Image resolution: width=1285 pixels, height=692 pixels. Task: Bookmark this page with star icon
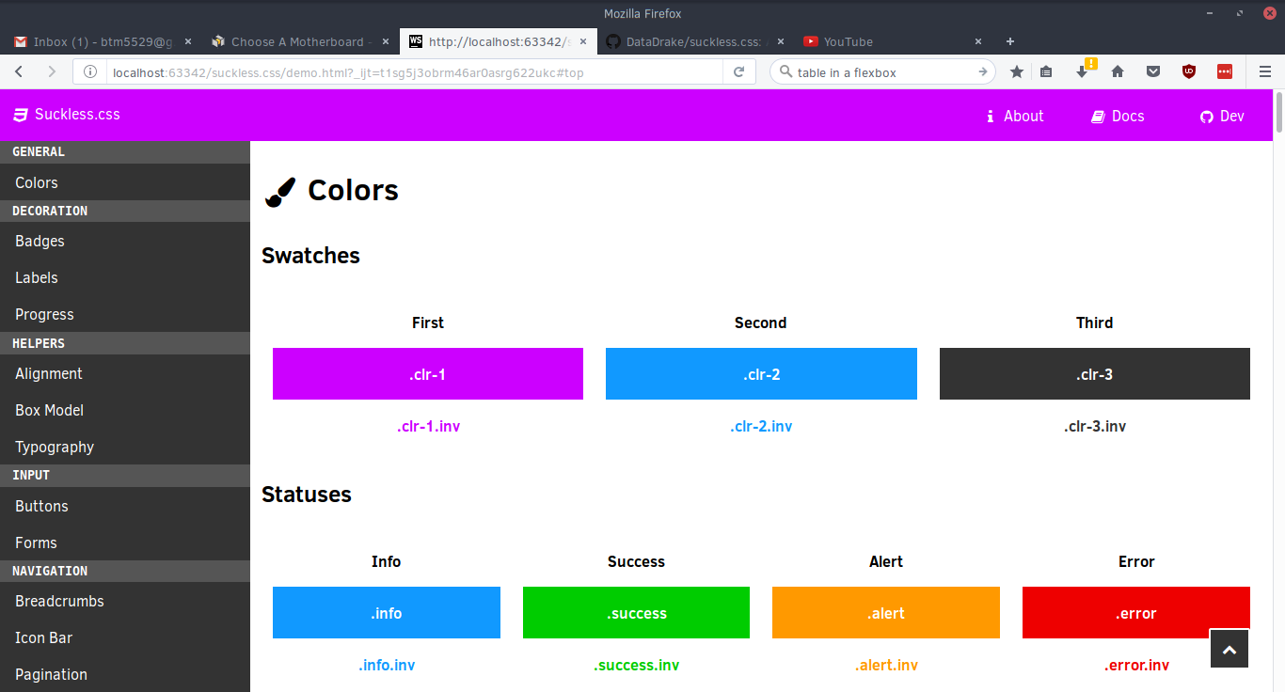coord(1017,71)
